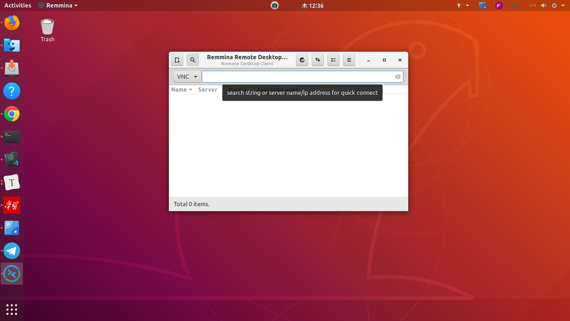Open the Remmina hamburger menu
The image size is (570, 321).
(349, 60)
